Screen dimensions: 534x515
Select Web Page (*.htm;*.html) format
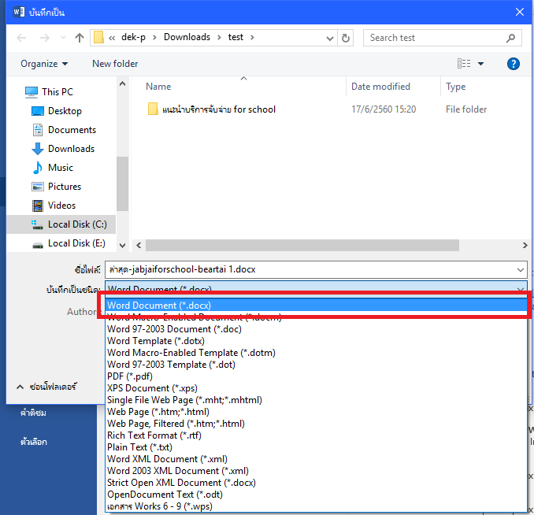[x=317, y=412]
